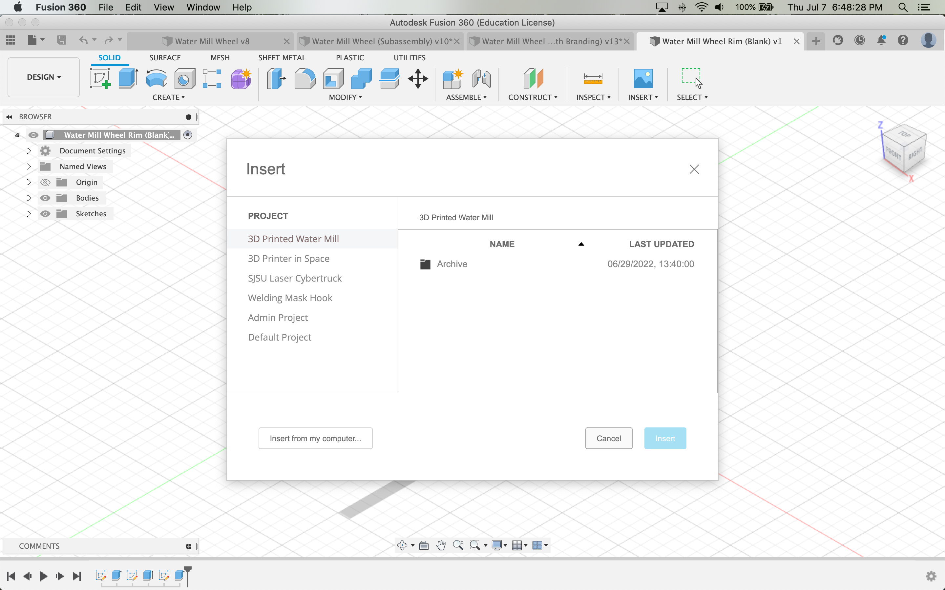Open the DESIGN workspace dropdown
The width and height of the screenshot is (945, 590).
click(43, 77)
